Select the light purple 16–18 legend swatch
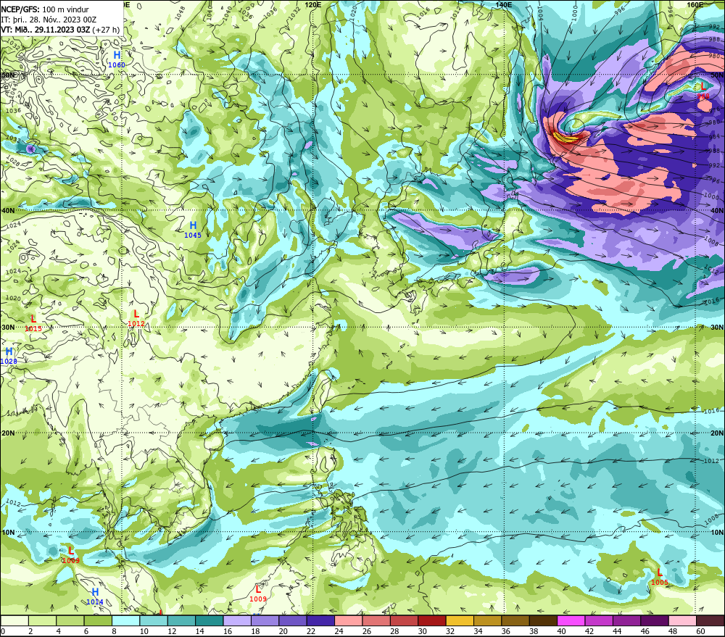 237,620
